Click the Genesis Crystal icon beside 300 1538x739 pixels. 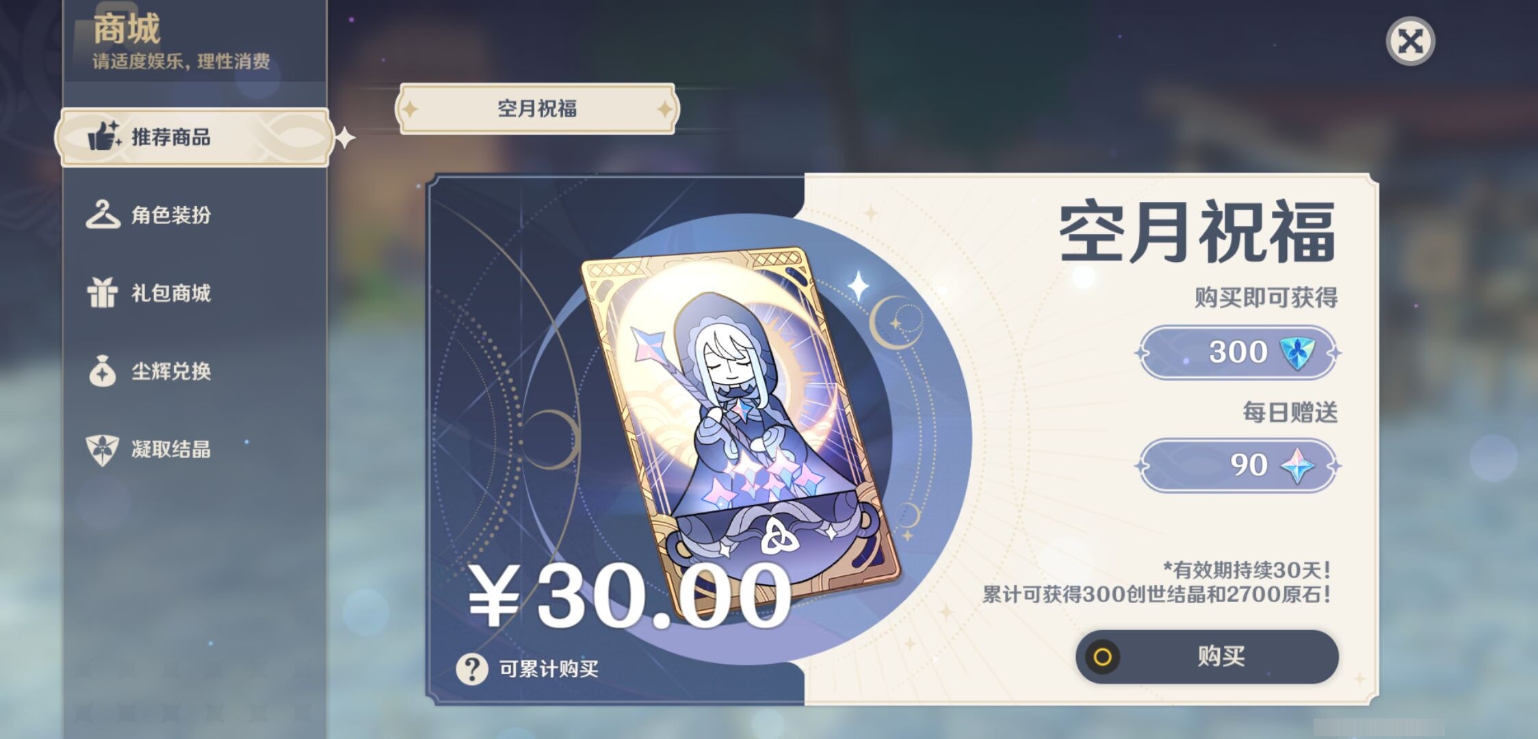1297,353
